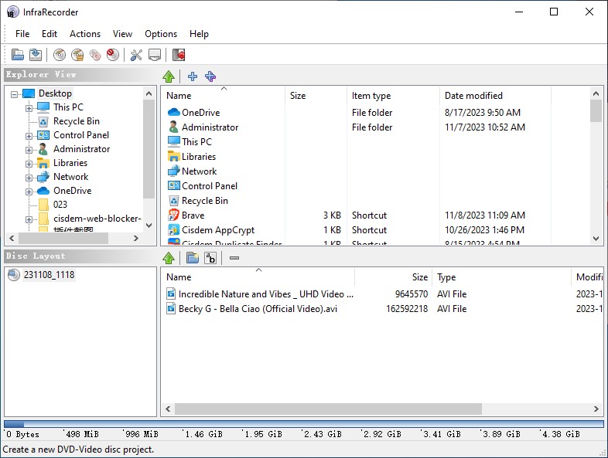Add all files using purple plus icon
This screenshot has height=458, width=608.
click(x=210, y=76)
